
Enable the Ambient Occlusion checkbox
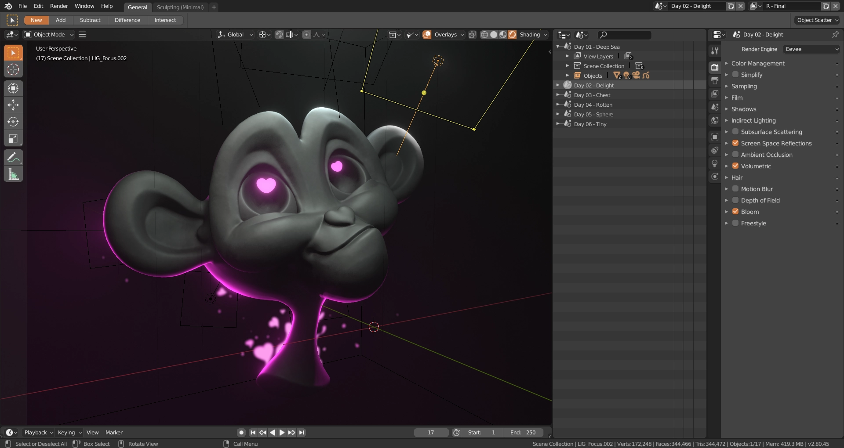pyautogui.click(x=735, y=155)
